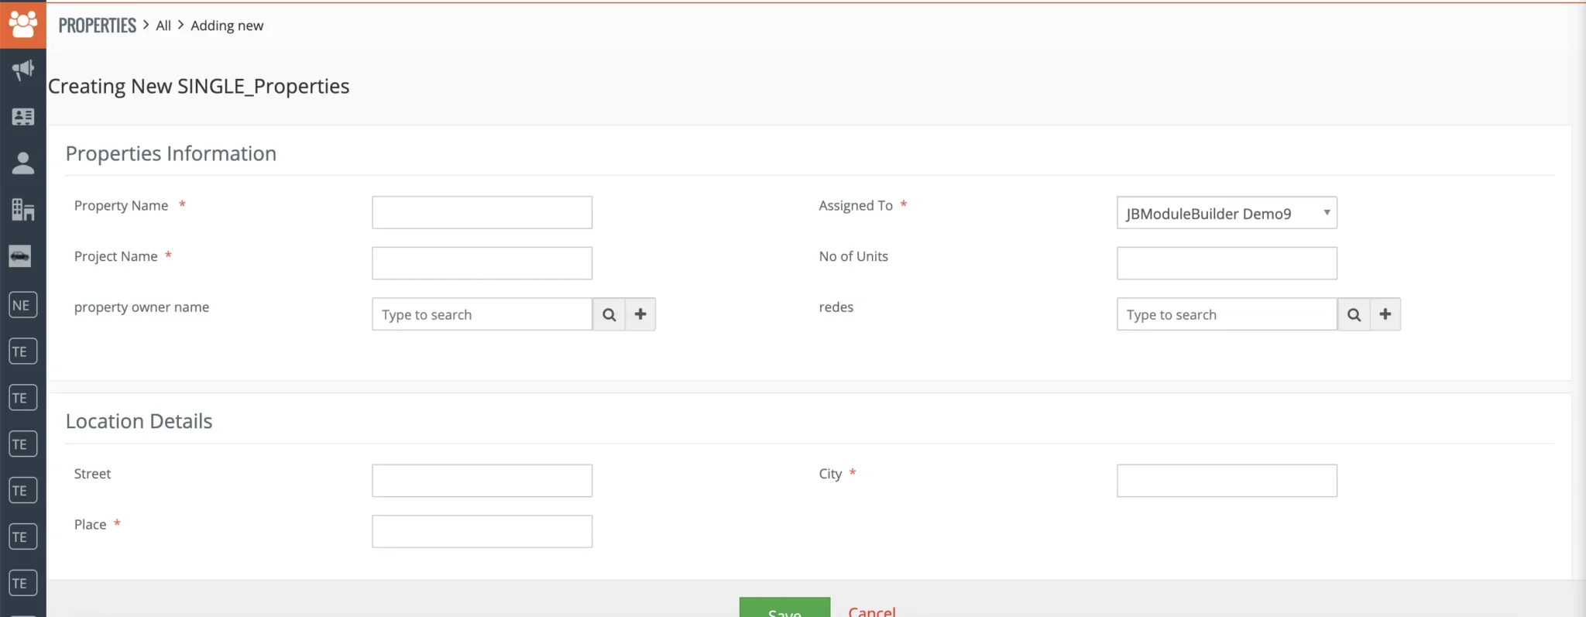
Task: Click the Properties Information section heading
Action: coord(171,153)
